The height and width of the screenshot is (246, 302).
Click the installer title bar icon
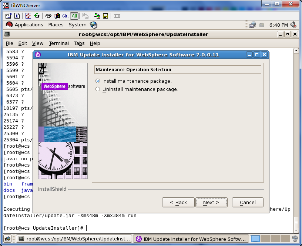38,55
